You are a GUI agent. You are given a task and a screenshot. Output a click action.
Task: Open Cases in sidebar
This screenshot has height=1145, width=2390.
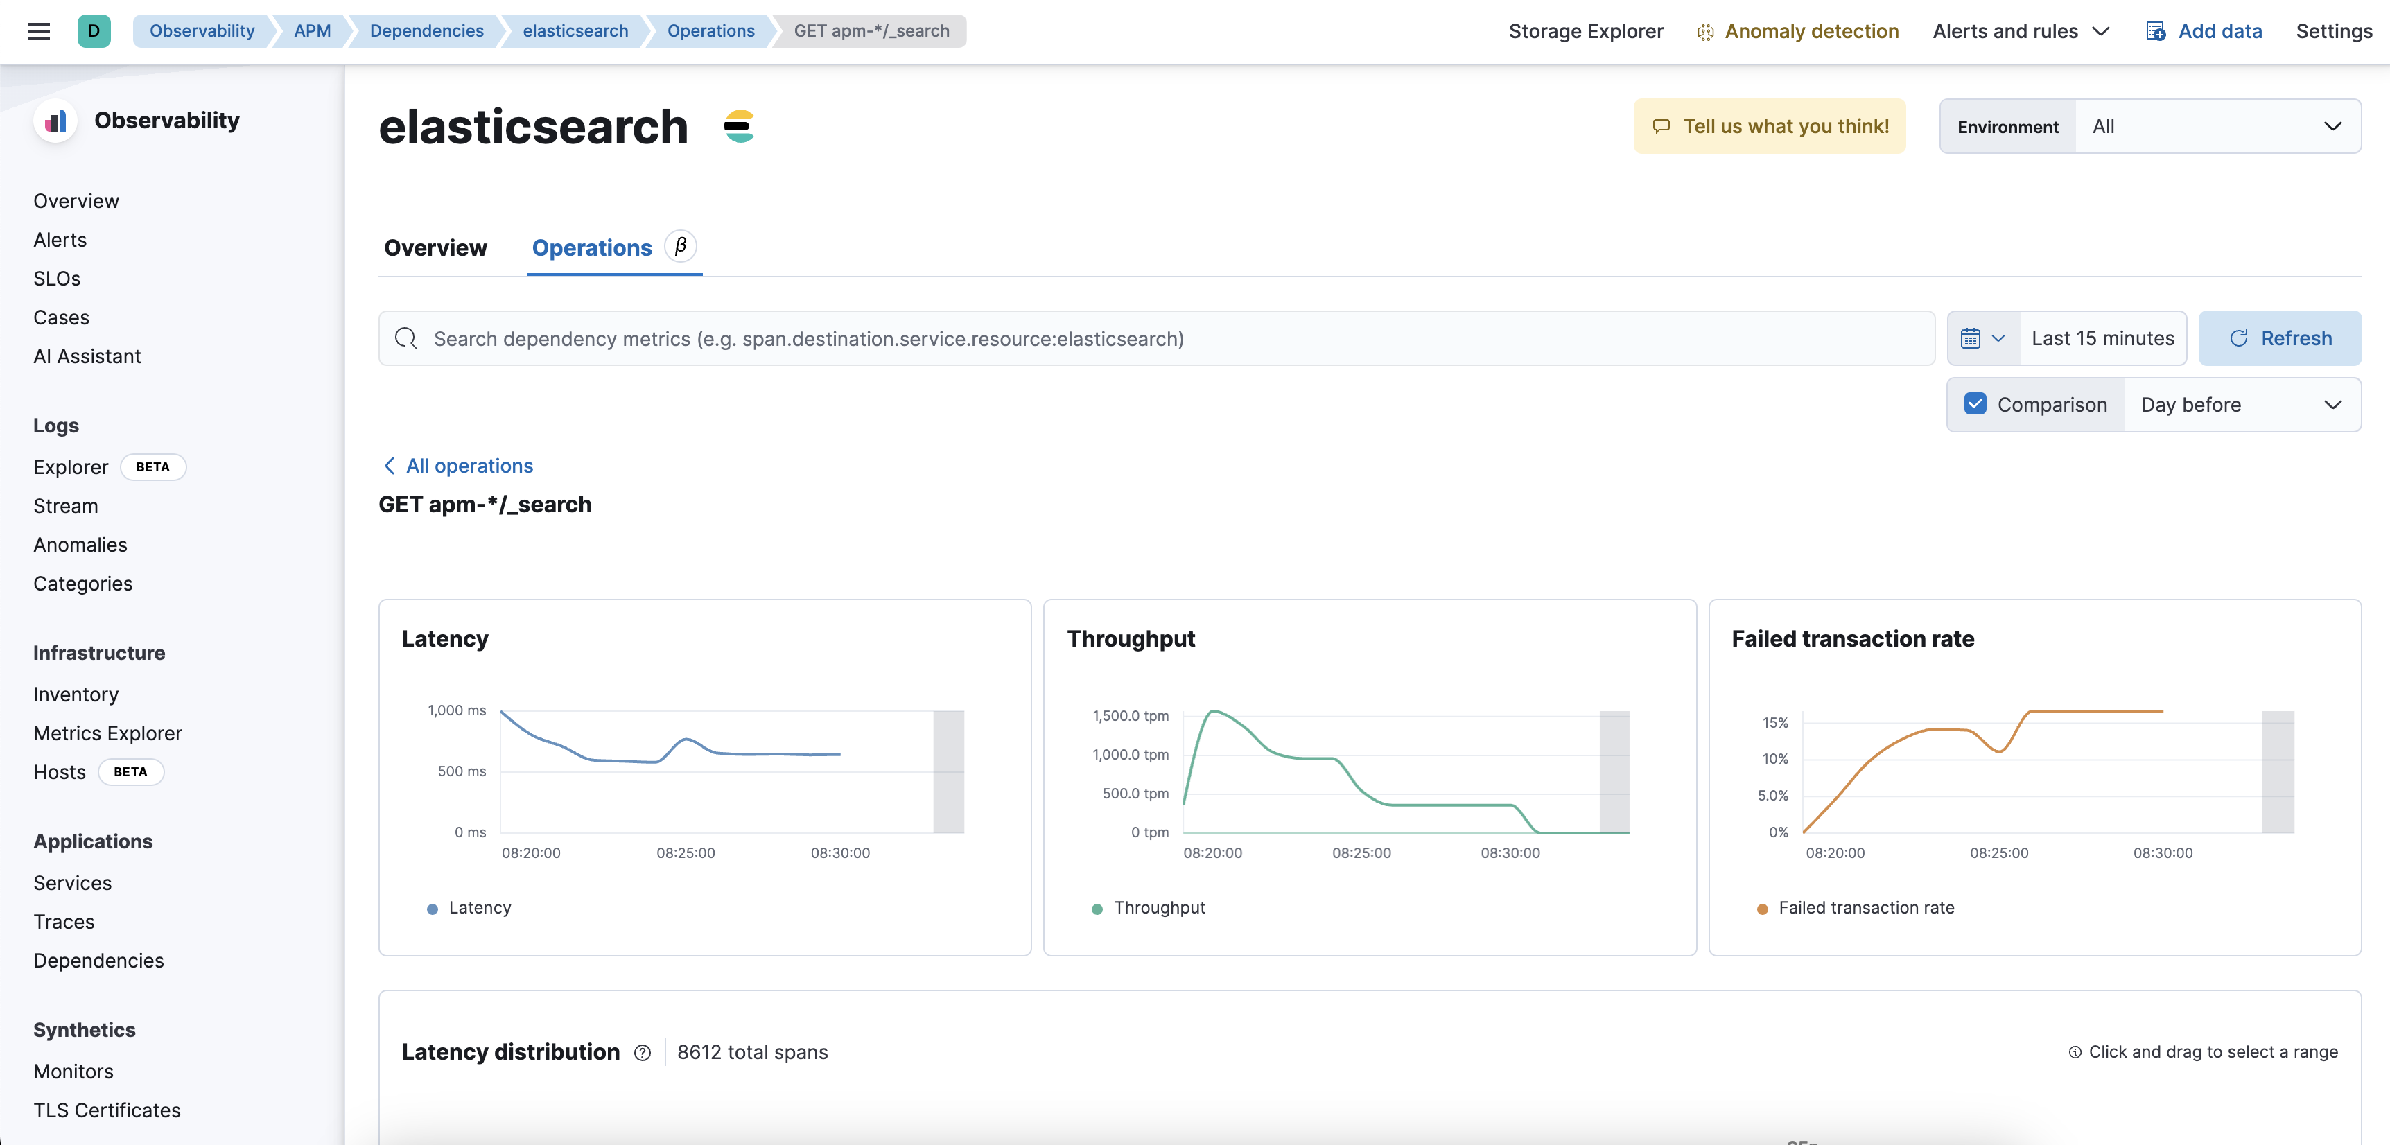tap(61, 318)
